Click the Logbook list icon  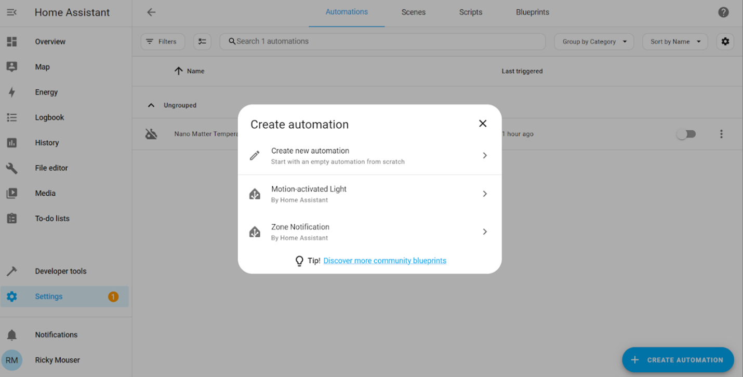pos(11,117)
